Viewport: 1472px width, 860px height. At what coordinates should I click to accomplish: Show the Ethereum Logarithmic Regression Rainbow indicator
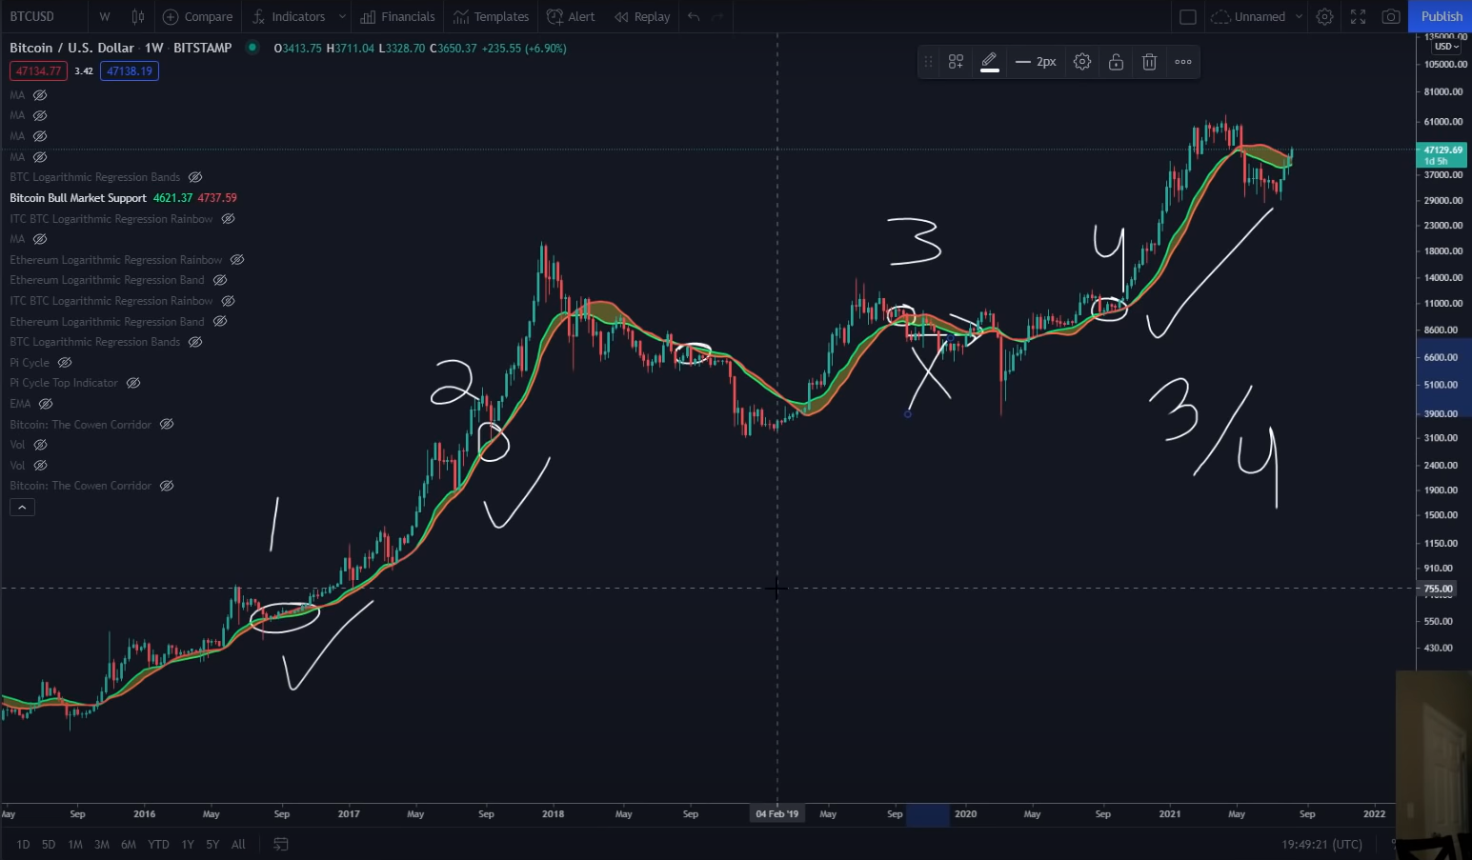click(x=237, y=260)
